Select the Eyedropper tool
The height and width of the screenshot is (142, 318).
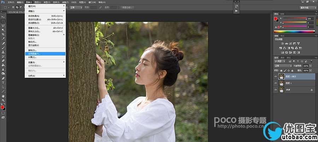3,39
